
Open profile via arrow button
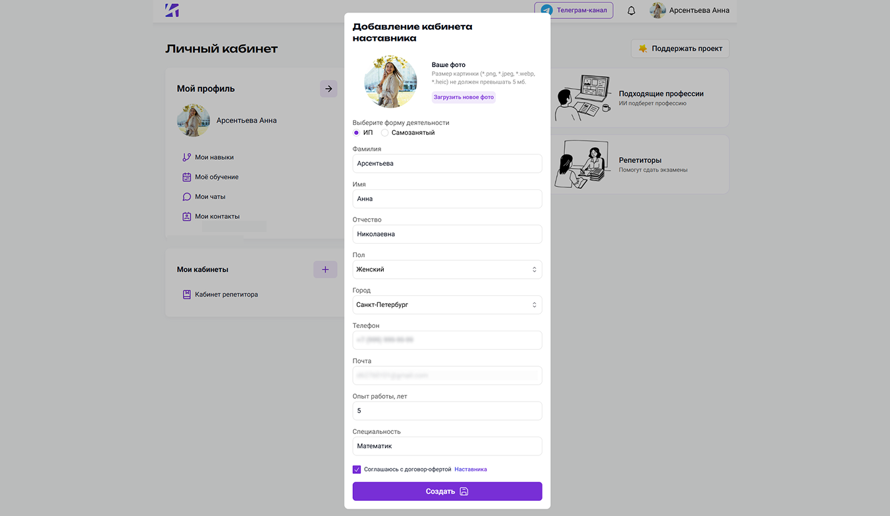(328, 89)
